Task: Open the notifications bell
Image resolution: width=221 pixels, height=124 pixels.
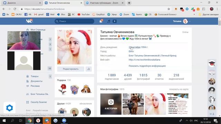Action: click(101, 21)
